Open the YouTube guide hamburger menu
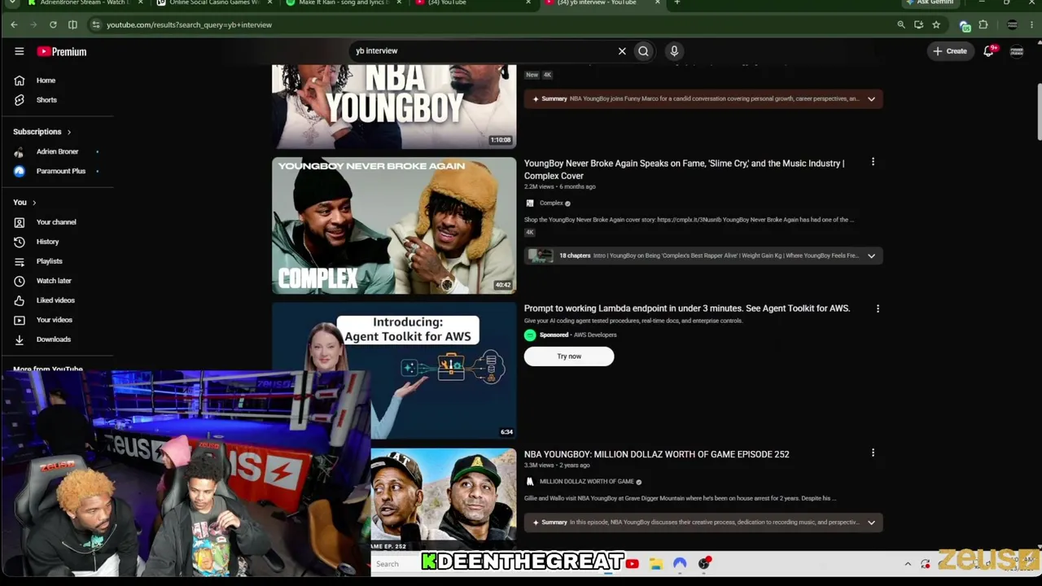This screenshot has width=1042, height=586. click(20, 51)
